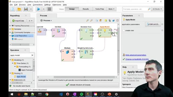
Task: Collapse the Modeling (1) operator folder
Action: pyautogui.click(x=10, y=60)
